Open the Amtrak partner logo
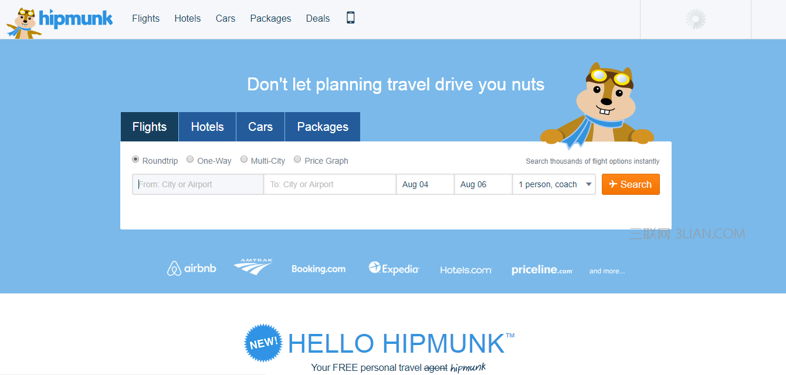 253,266
